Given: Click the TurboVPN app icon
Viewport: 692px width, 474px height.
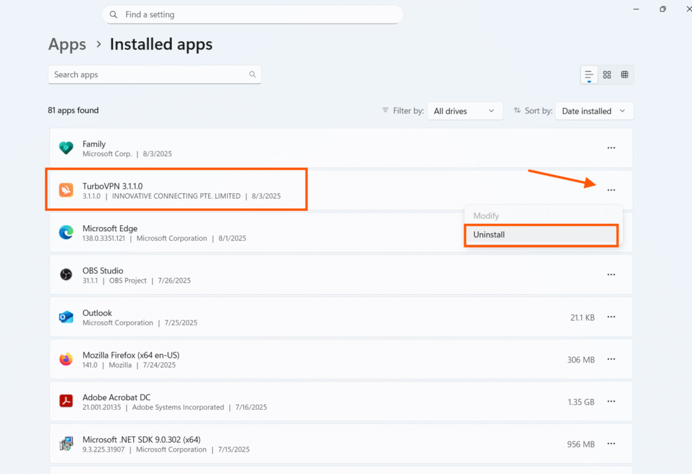Looking at the screenshot, I should 66,190.
